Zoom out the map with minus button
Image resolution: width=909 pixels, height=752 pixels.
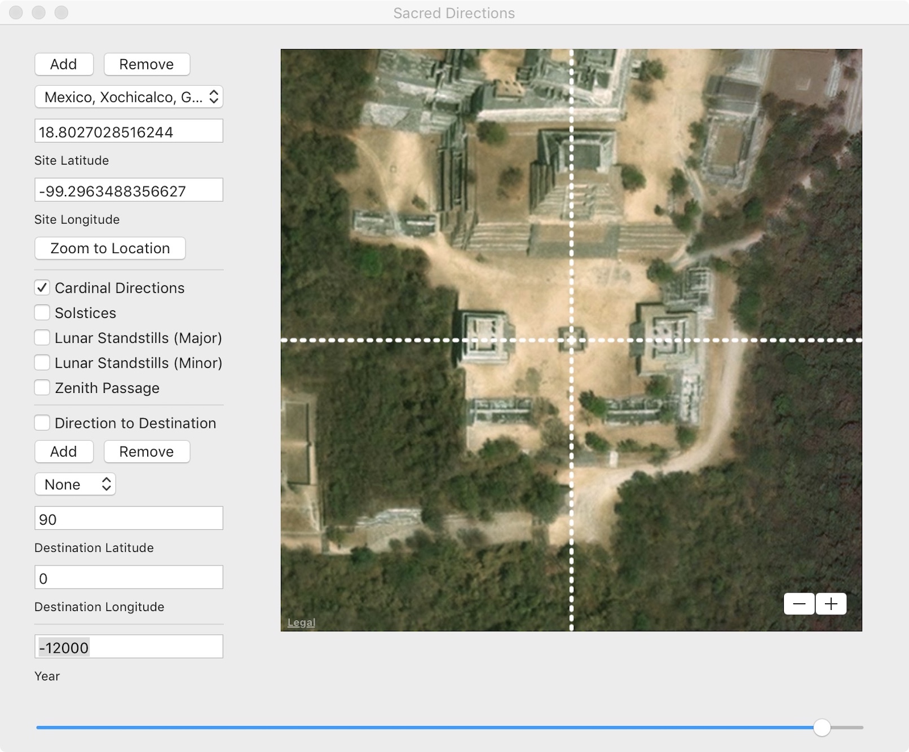(x=799, y=604)
